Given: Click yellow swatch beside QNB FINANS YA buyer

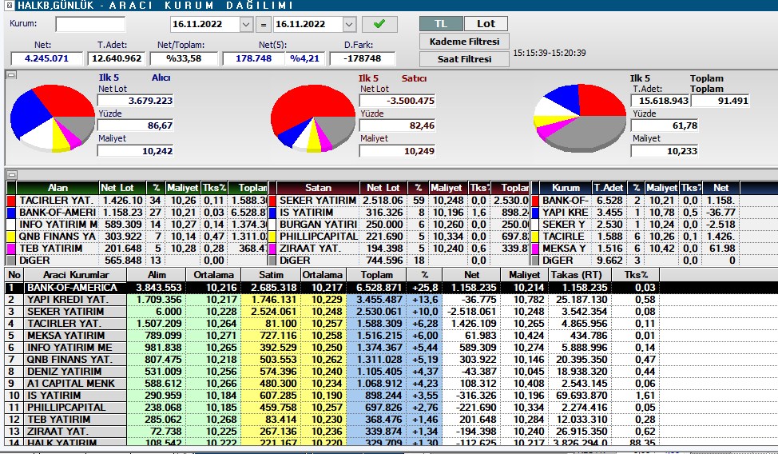Looking at the screenshot, I should pyautogui.click(x=11, y=236).
